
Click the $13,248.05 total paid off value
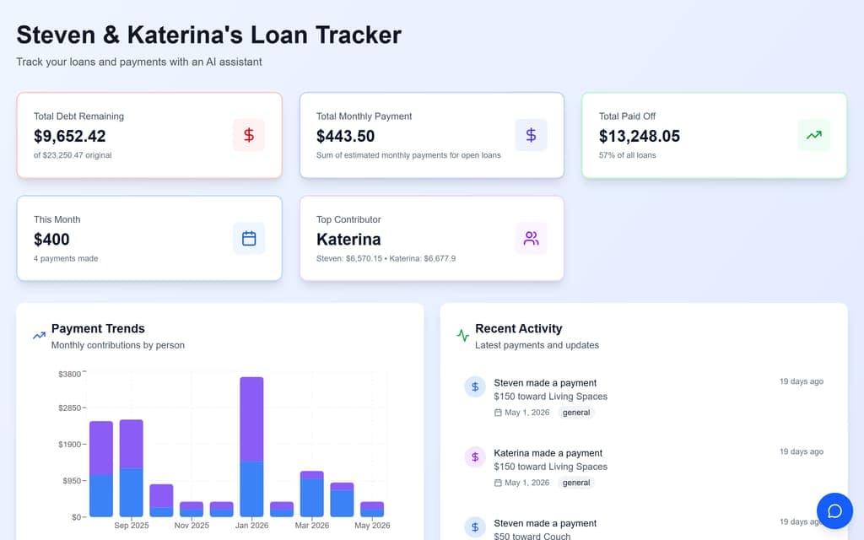point(640,136)
